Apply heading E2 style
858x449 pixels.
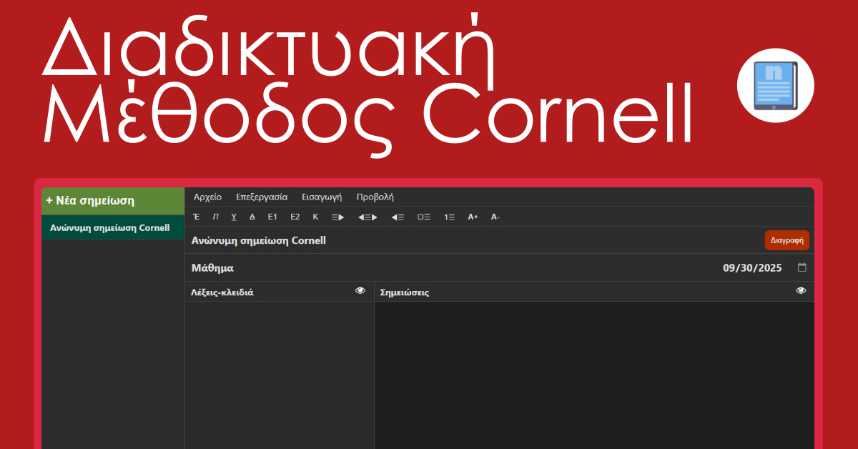(x=295, y=217)
